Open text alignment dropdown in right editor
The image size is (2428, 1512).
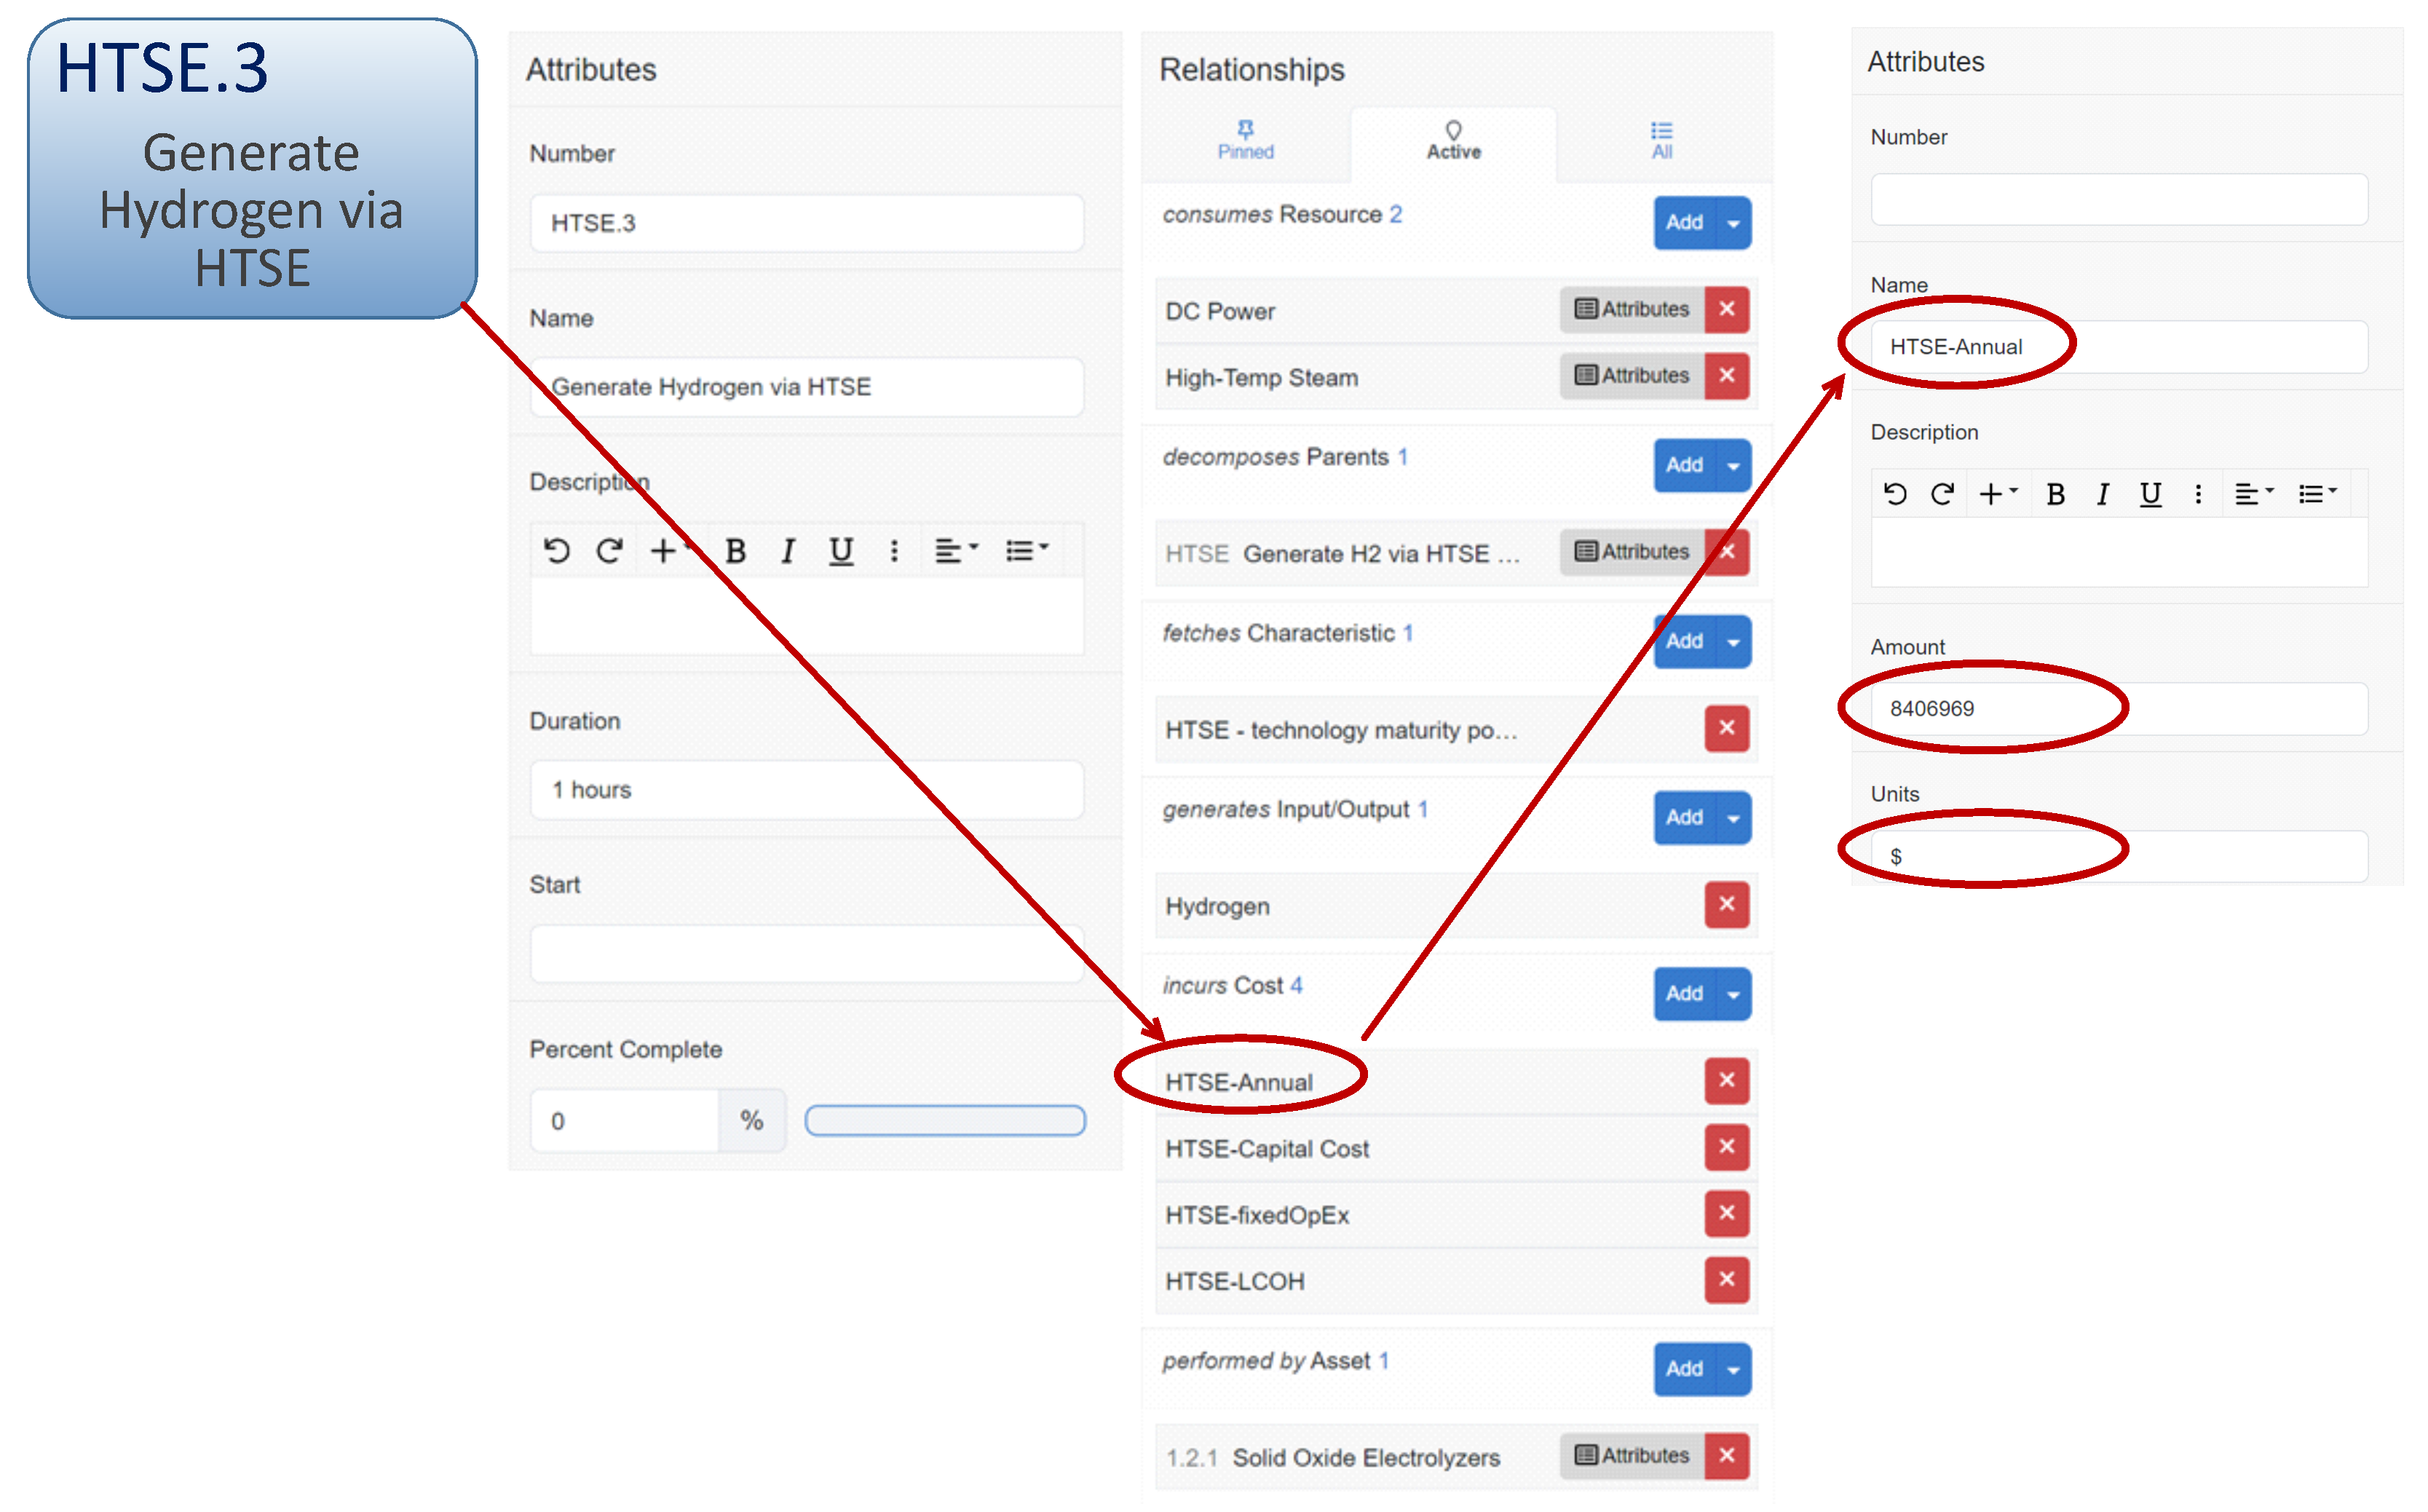click(x=2253, y=494)
